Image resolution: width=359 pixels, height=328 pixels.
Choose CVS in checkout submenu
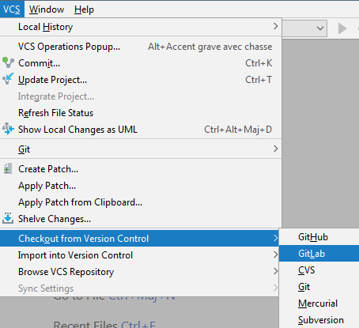point(319,270)
